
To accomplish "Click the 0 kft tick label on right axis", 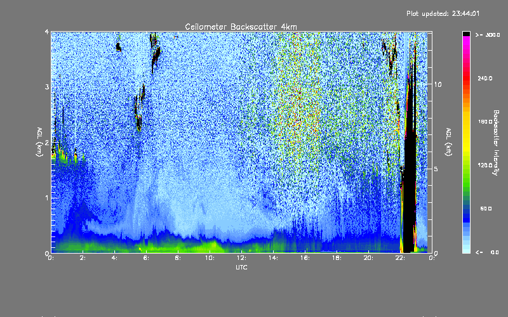I will [x=436, y=253].
